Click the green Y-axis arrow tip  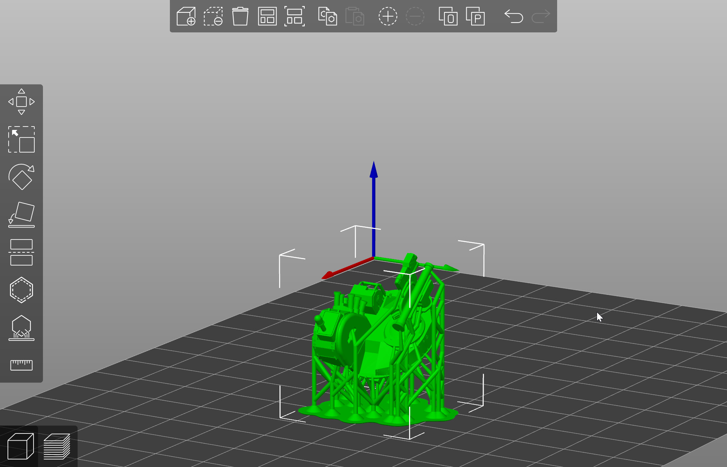[451, 268]
